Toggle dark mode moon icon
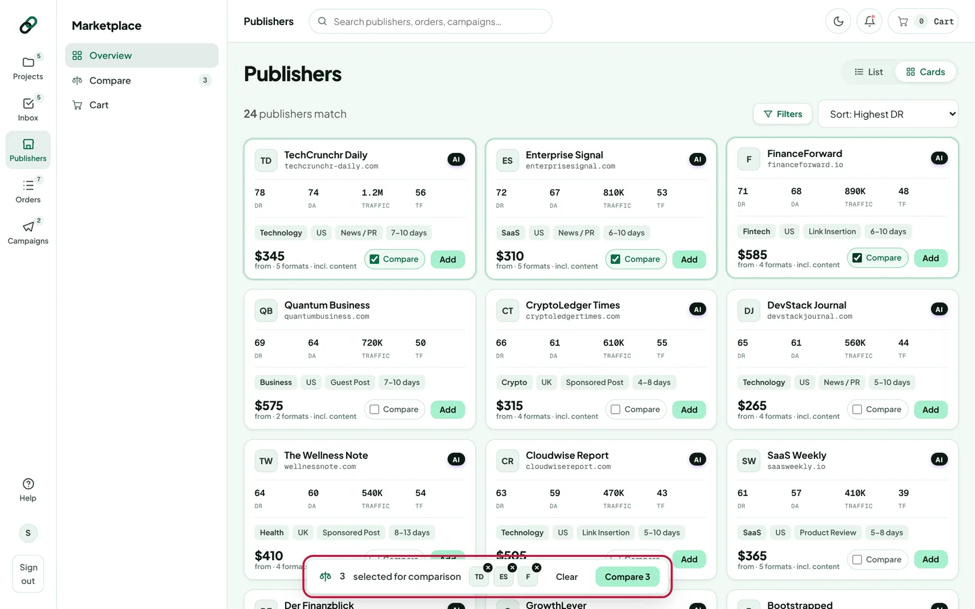The width and height of the screenshot is (975, 609). [x=838, y=22]
